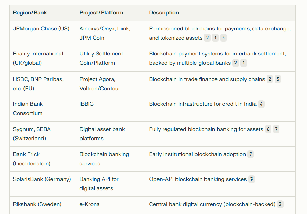
Task: Open citation 1 after multiple global banks
Action: coord(243,63)
